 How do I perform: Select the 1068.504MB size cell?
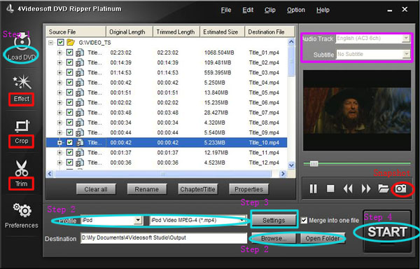219,53
